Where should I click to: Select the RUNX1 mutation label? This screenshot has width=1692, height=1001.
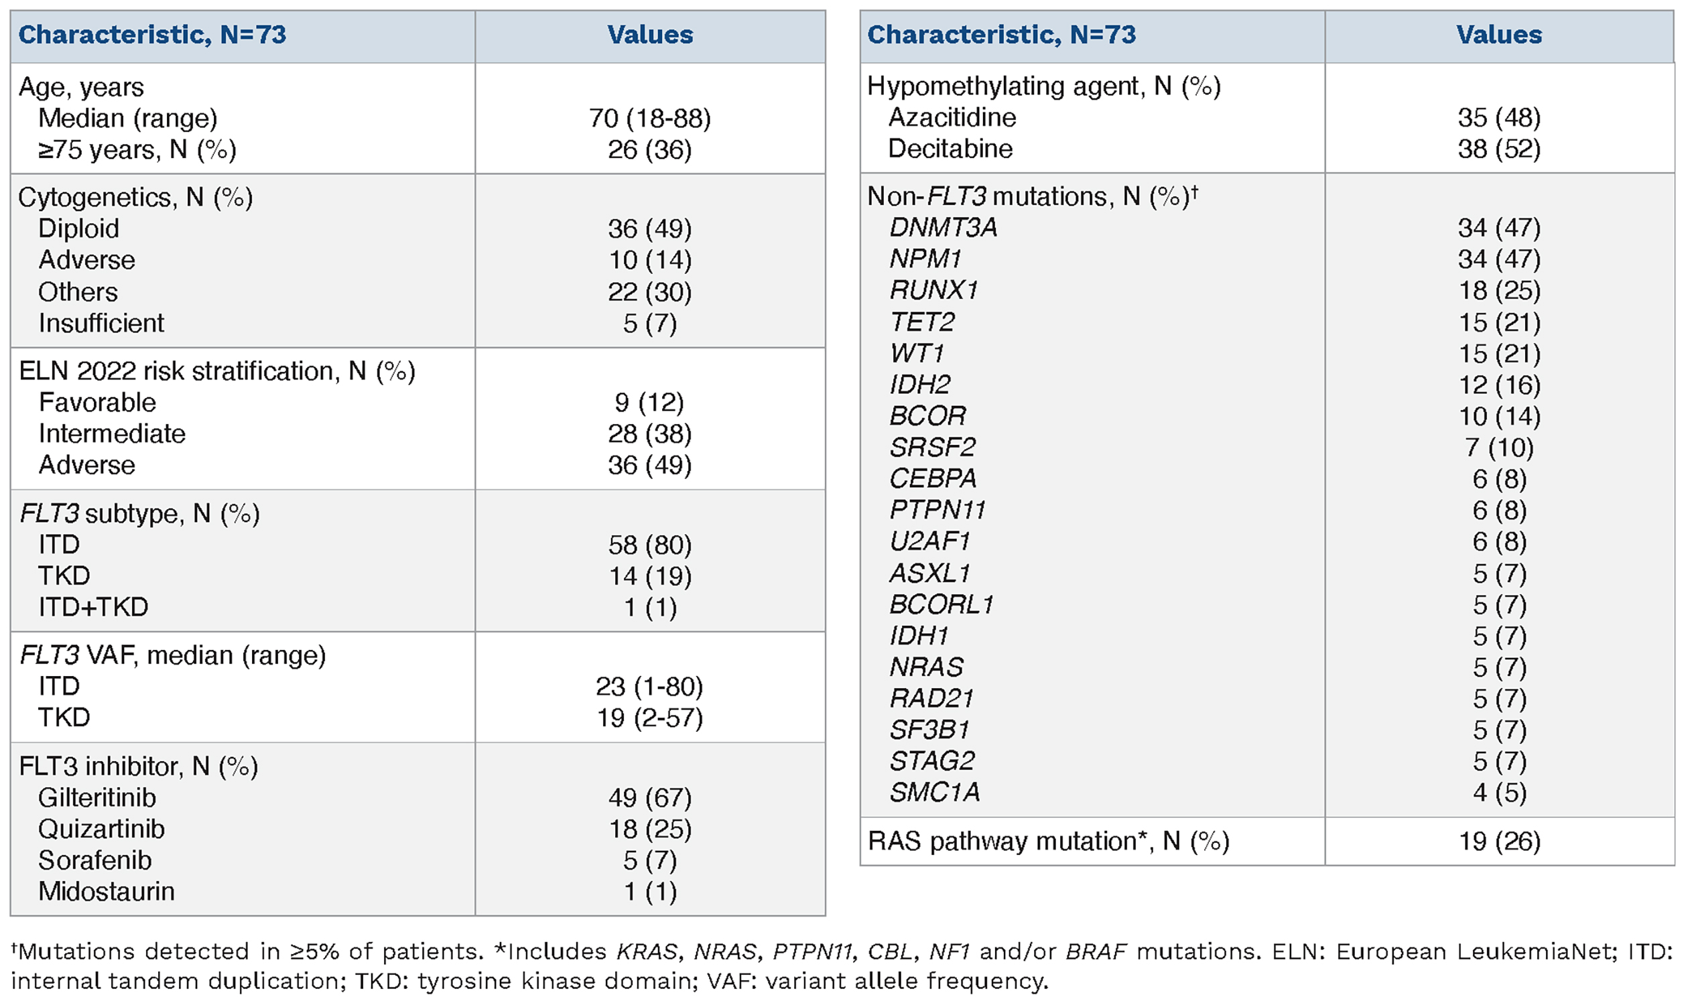933,290
